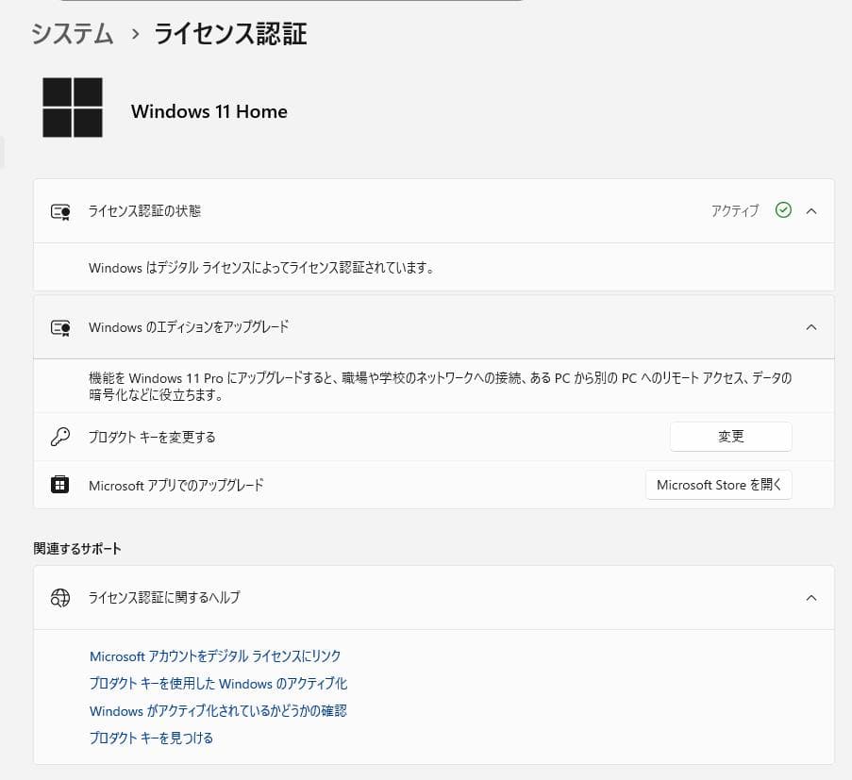This screenshot has width=852, height=780.
Task: Click the key icon for プロダクト キーを変更する
Action: [x=60, y=437]
